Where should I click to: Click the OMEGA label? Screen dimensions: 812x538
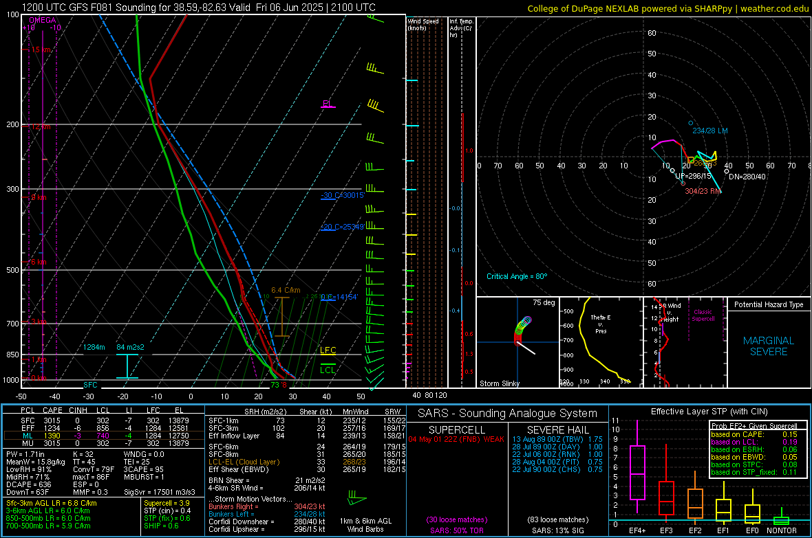coord(43,20)
